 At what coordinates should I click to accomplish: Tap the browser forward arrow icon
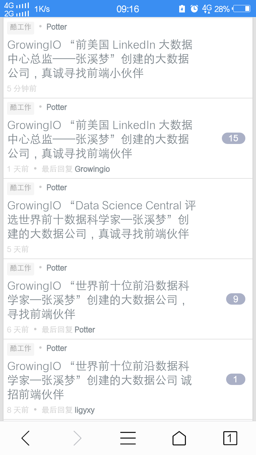pyautogui.click(x=77, y=438)
